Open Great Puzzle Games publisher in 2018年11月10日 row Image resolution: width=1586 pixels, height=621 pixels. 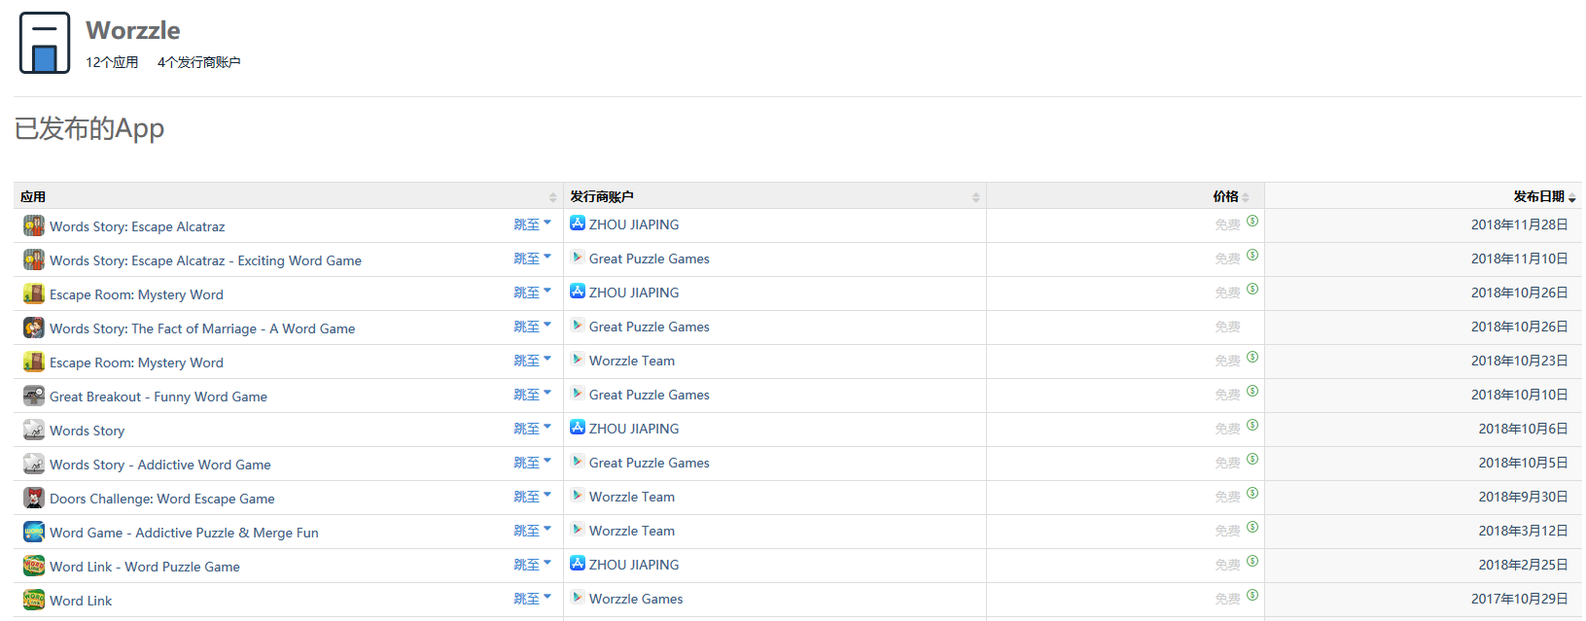pos(650,259)
